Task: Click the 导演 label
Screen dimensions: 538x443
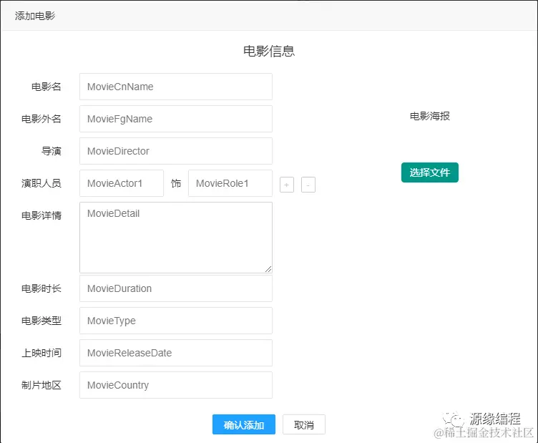Action: [x=52, y=151]
